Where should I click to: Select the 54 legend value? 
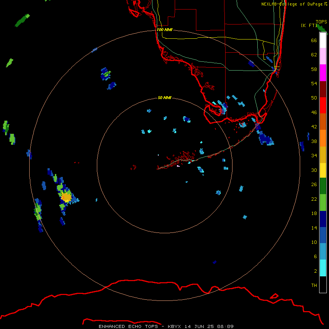click(x=314, y=83)
